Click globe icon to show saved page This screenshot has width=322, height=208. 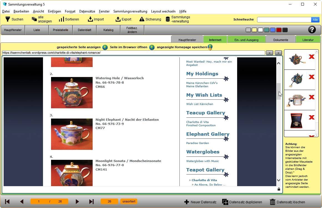coord(105,47)
